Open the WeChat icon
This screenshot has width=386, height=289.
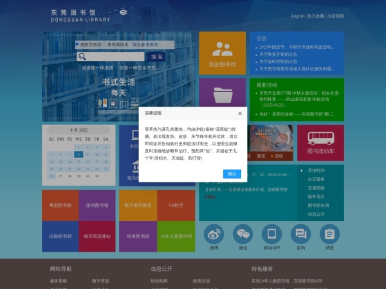[x=243, y=234]
